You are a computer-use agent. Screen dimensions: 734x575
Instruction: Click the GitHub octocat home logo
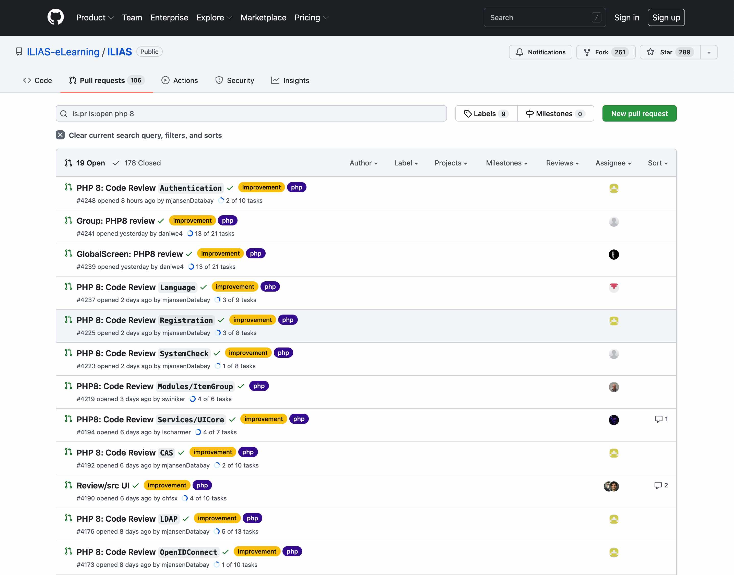(x=56, y=17)
